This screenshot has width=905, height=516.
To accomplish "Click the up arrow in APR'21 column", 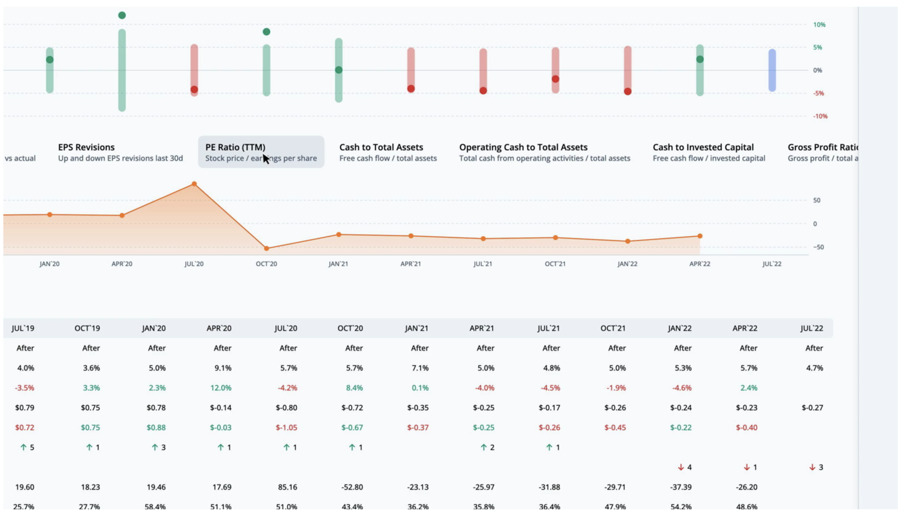I will (x=484, y=447).
